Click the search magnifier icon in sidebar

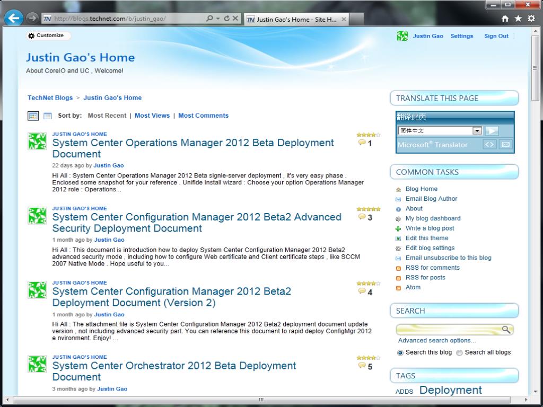point(506,330)
